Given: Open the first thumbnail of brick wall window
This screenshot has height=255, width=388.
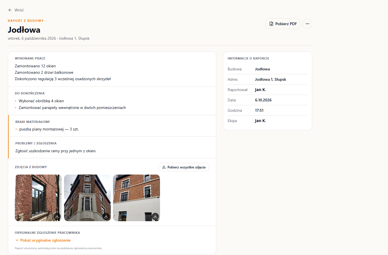Looking at the screenshot, I should point(38,198).
